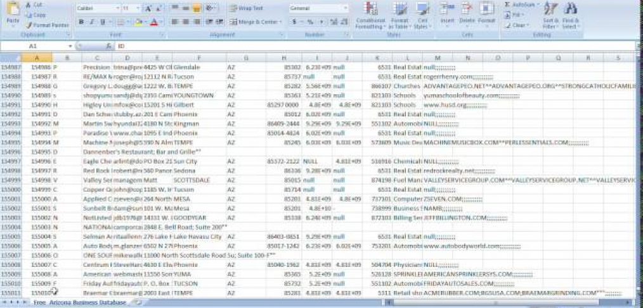This screenshot has width=643, height=308.
Task: Apply Percent Style format
Action: pyautogui.click(x=311, y=22)
